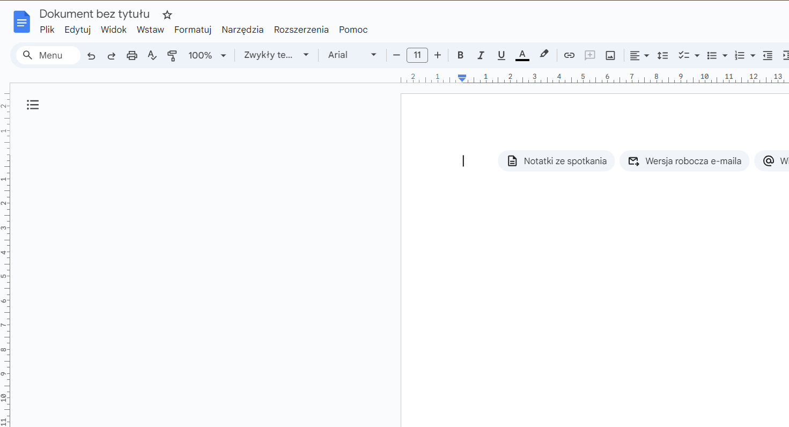Expand bulleted list options arrow
This screenshot has width=789, height=427.
[725, 55]
